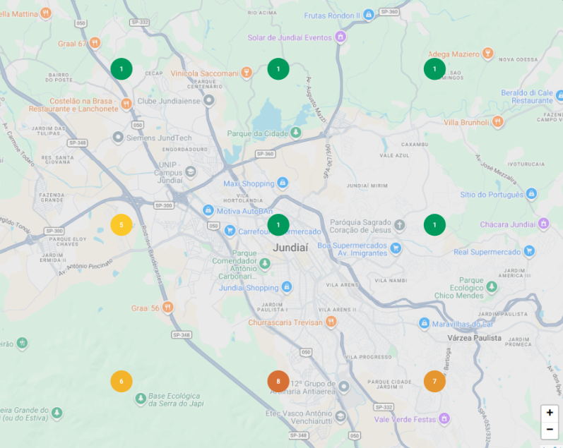Click the Fazenda Grande neighborhood label
Screen dimensions: 563x448
tap(52, 198)
